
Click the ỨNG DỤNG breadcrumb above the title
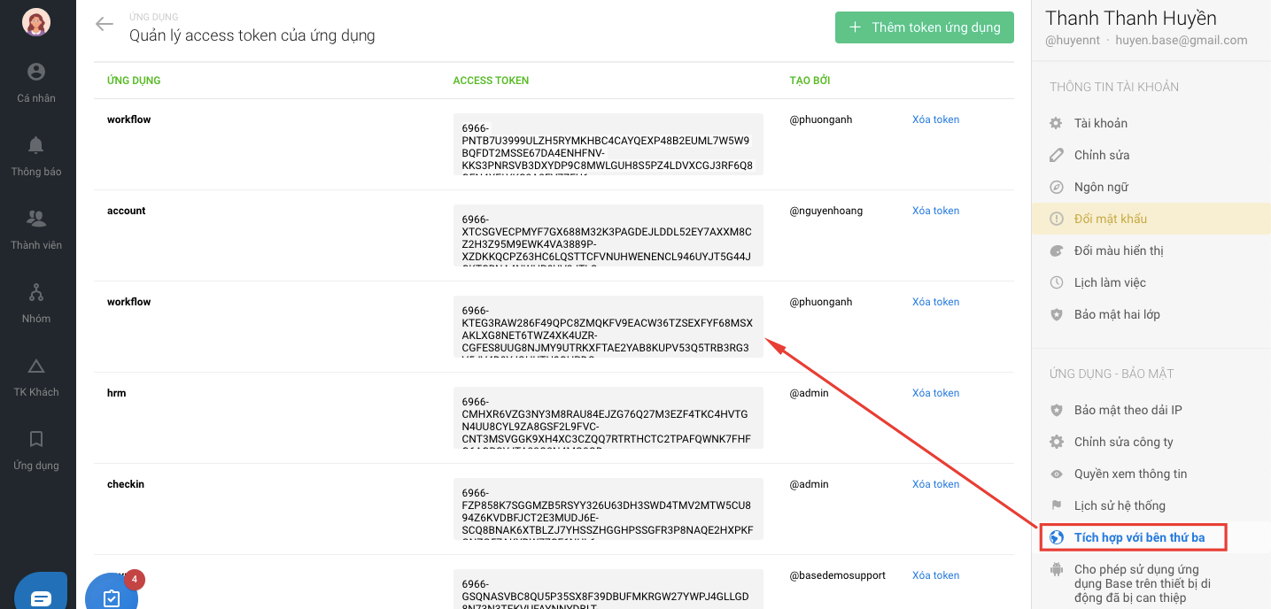[x=153, y=17]
